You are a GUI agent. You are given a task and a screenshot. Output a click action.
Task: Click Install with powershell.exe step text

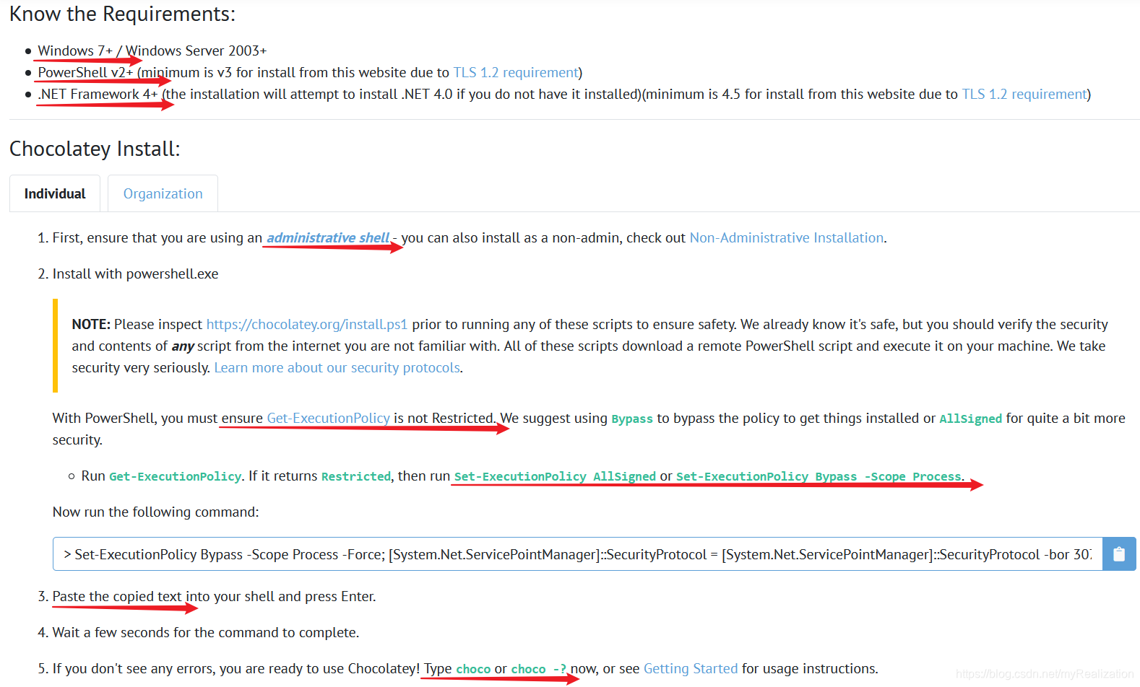[135, 274]
